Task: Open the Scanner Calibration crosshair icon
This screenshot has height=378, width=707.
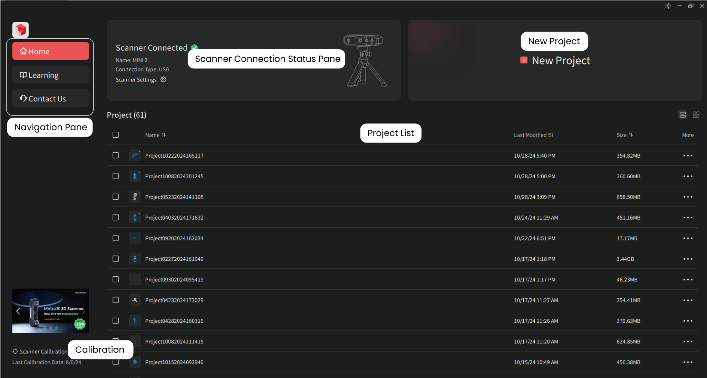Action: (15, 351)
